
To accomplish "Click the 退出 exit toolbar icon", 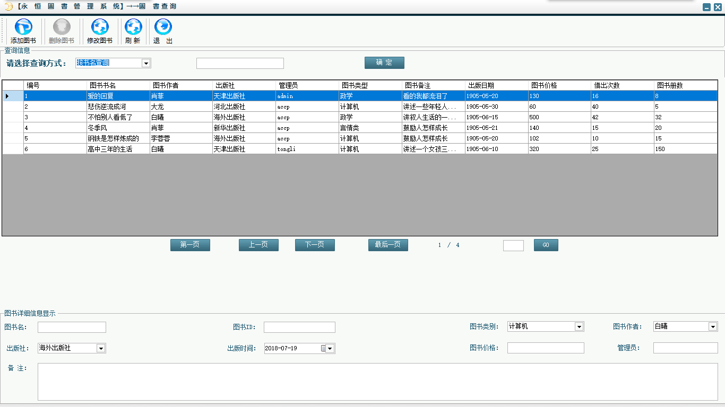I will [x=163, y=31].
